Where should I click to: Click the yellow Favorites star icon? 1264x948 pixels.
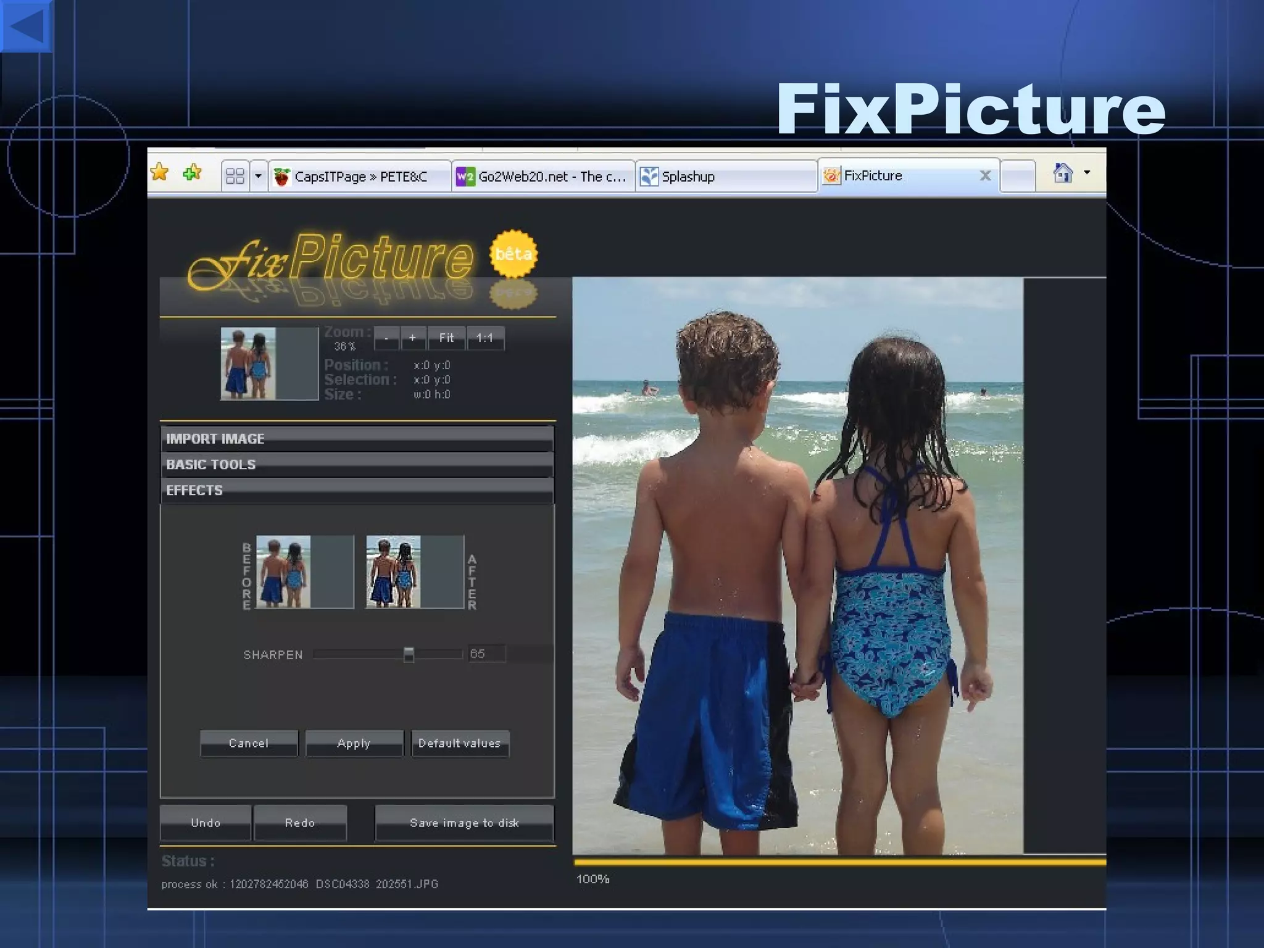click(x=159, y=172)
